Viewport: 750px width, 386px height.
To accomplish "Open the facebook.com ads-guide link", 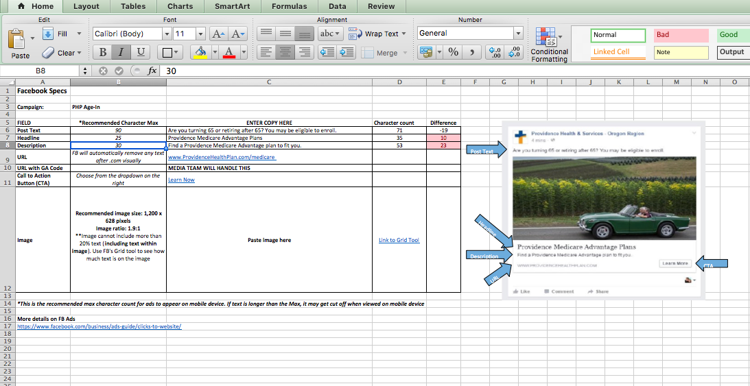I will (99, 327).
